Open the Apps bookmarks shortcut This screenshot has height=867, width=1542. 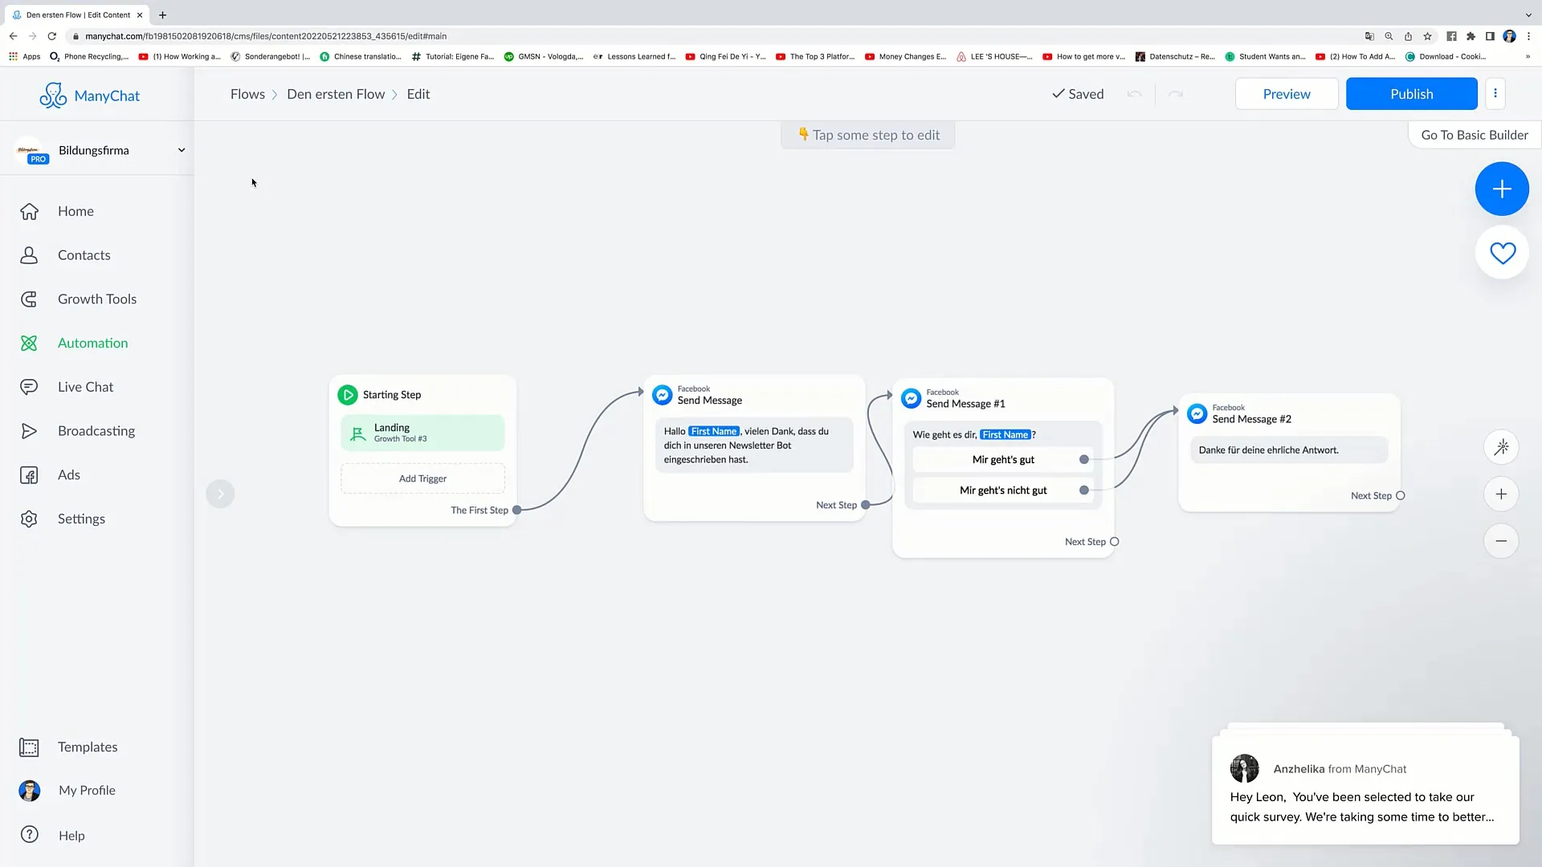click(24, 57)
